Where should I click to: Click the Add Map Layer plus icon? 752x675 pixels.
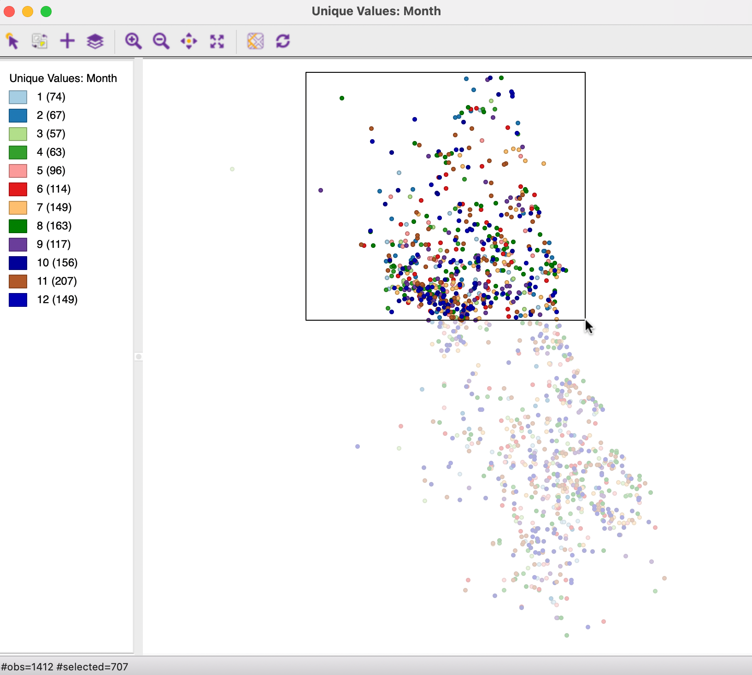(x=67, y=41)
